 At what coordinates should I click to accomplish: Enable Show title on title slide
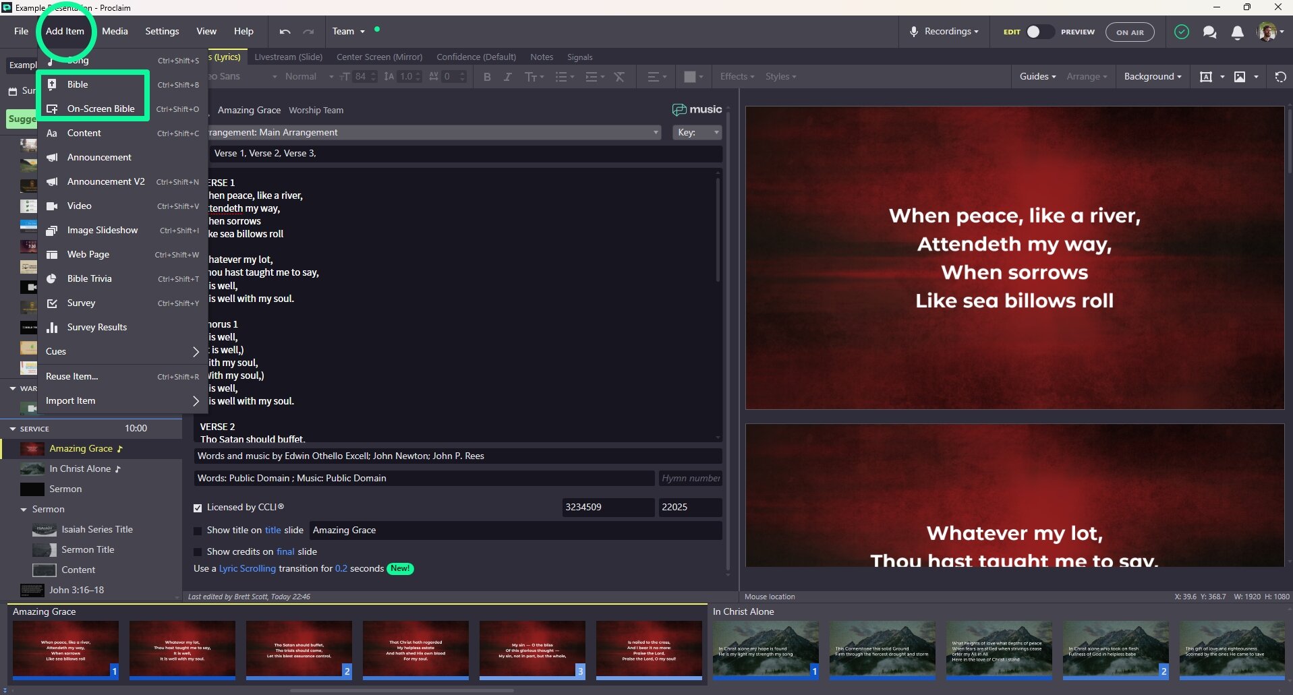point(198,531)
